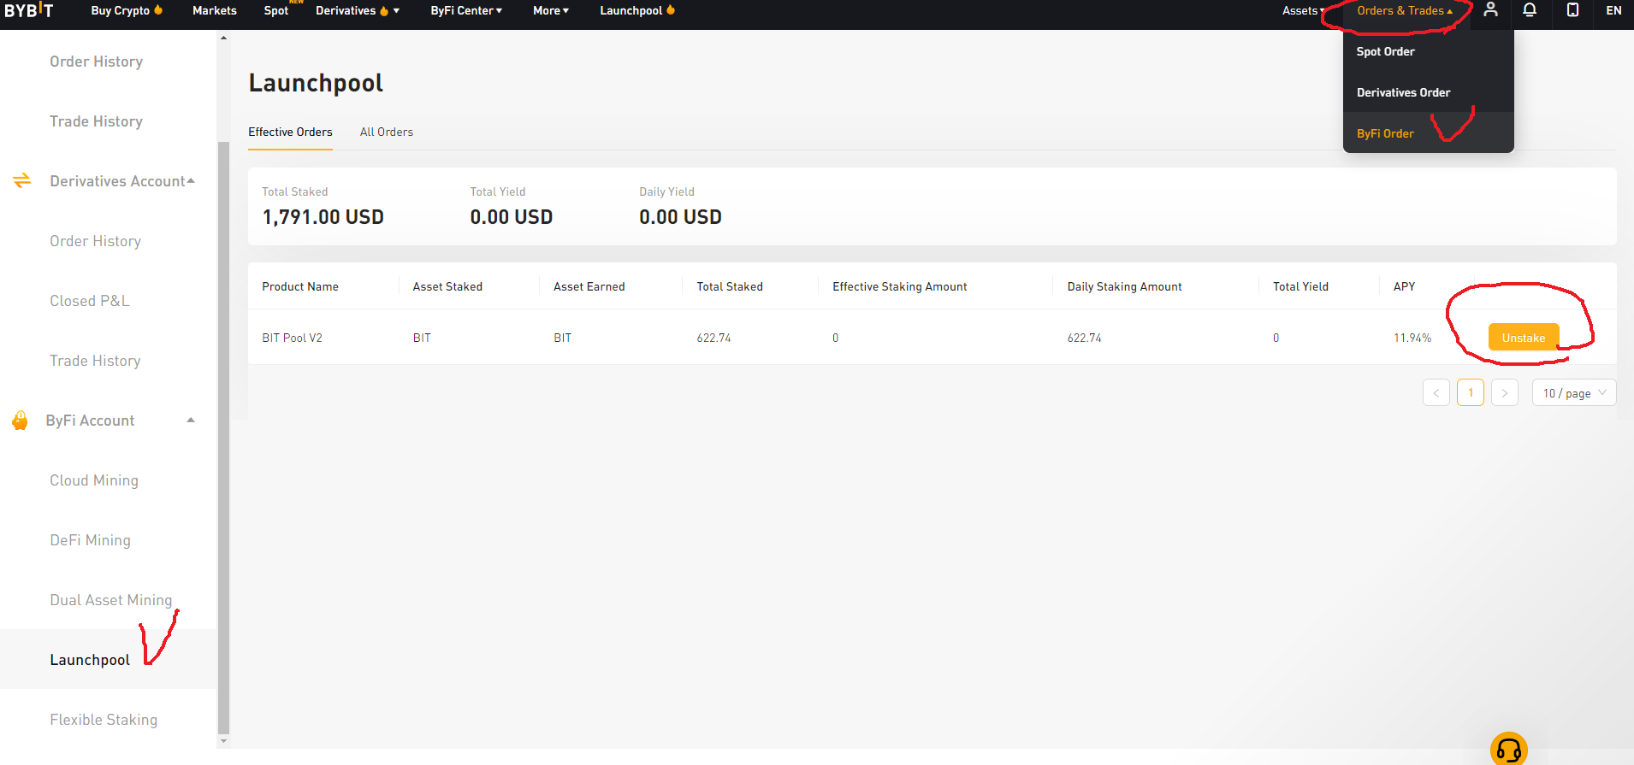Screen dimensions: 1634x765
Task: Click the ByFi Account piggy icon
Action: coord(20,421)
